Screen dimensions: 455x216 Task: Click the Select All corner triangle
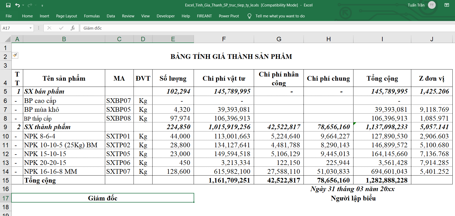[8, 39]
